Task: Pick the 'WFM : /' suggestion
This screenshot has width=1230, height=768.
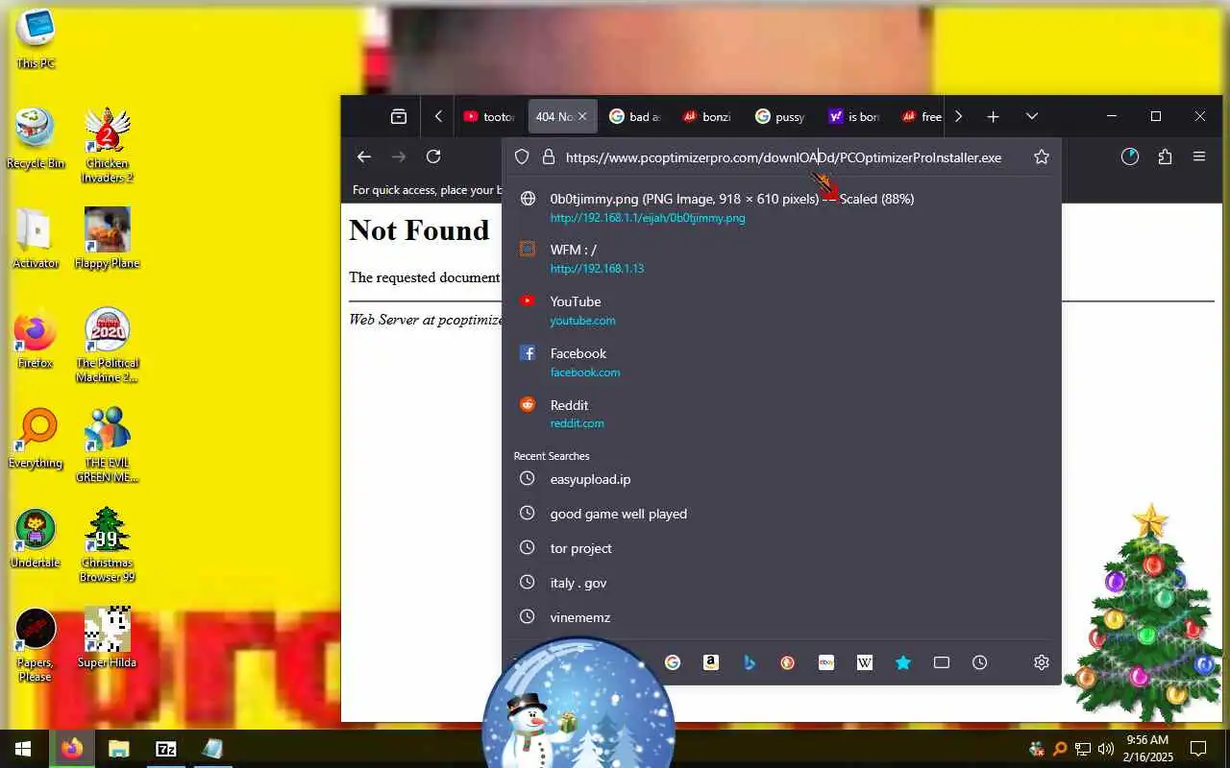Action: coord(781,258)
